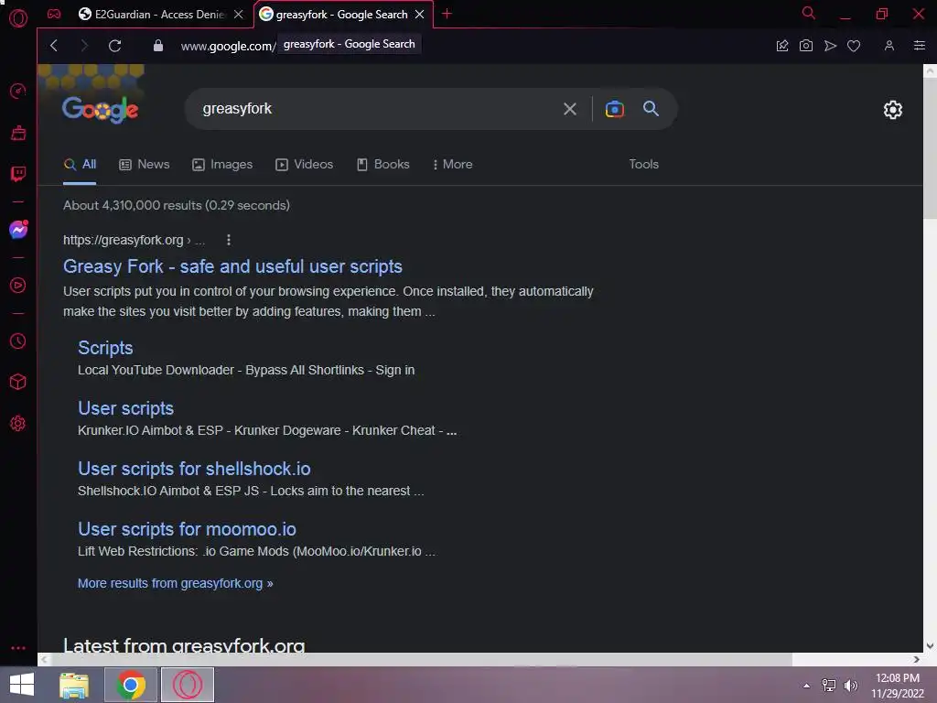Click the horizontal scrollbar thumb

pyautogui.click(x=422, y=659)
